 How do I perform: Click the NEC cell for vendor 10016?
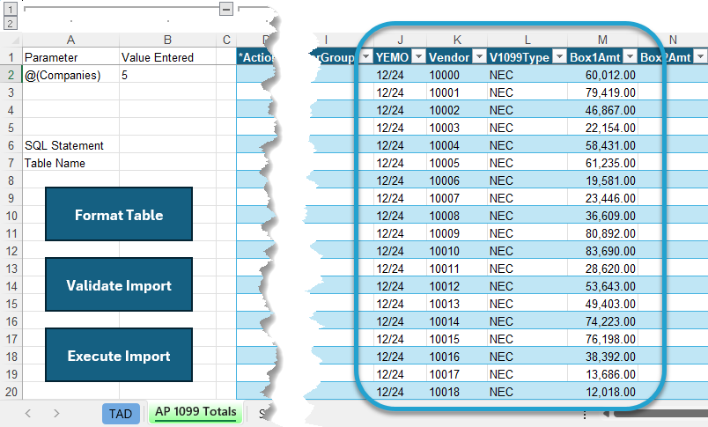click(x=527, y=357)
